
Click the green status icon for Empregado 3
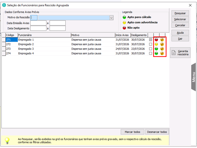(156, 49)
